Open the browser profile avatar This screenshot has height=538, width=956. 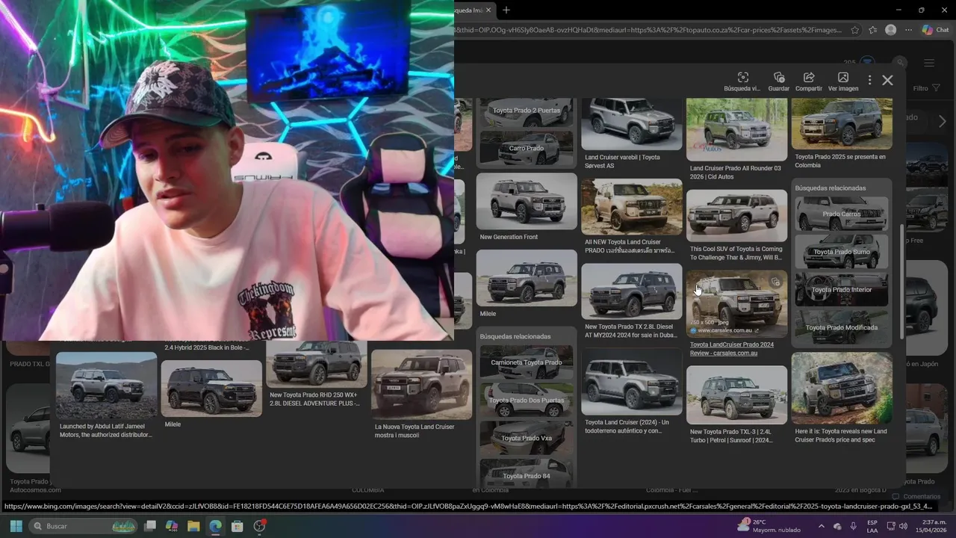[890, 30]
